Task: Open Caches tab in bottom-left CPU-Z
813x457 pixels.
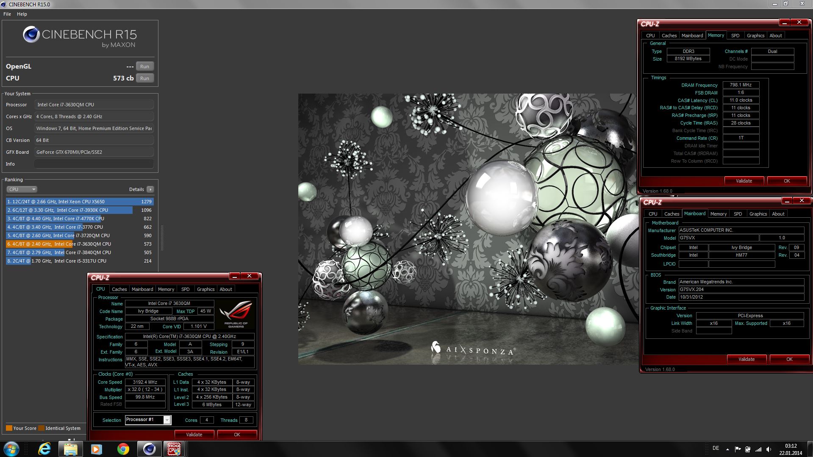Action: point(119,289)
